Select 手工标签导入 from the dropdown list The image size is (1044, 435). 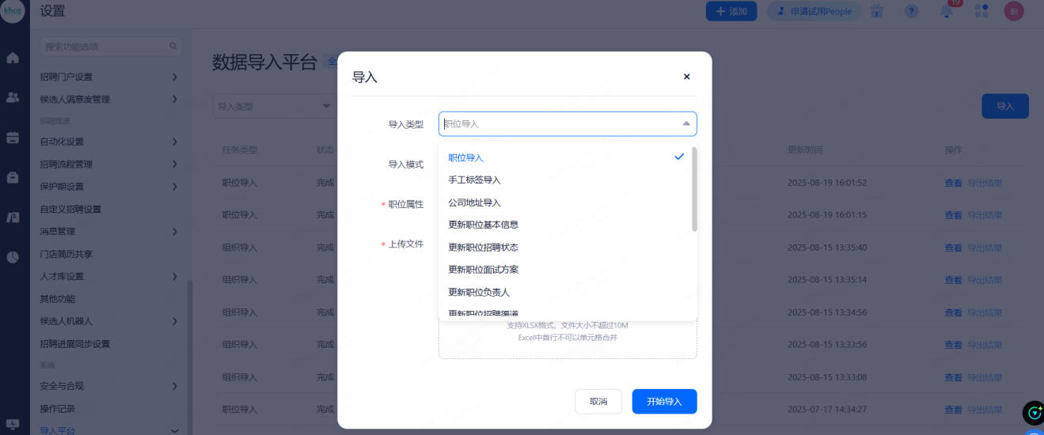[x=474, y=180]
